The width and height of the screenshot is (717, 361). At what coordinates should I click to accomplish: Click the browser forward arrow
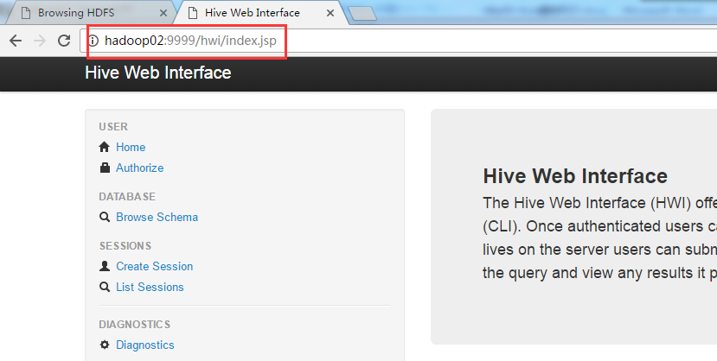tap(40, 41)
